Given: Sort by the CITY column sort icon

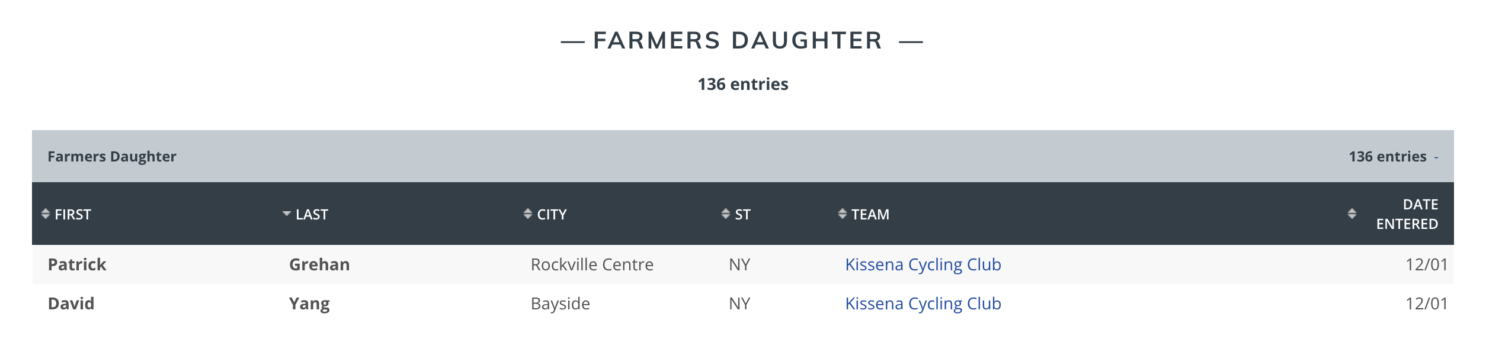Looking at the screenshot, I should point(528,214).
